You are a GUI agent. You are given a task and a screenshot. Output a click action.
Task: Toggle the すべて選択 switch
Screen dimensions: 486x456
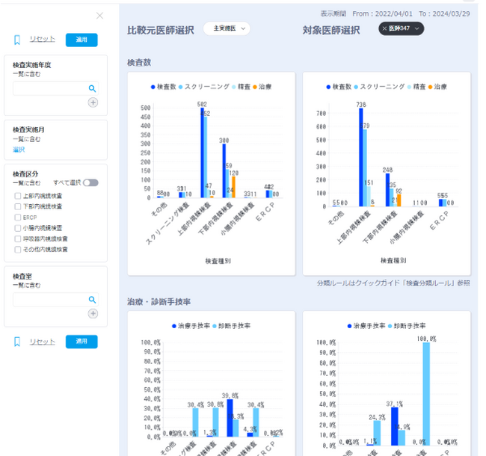click(x=90, y=182)
